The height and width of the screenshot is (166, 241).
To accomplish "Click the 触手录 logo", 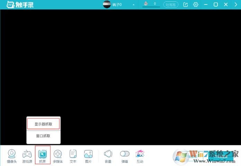I will pyautogui.click(x=20, y=4).
